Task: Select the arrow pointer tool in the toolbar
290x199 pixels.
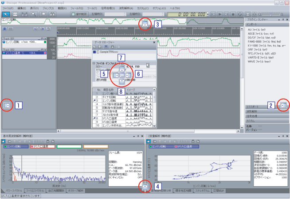Action: 6,14
